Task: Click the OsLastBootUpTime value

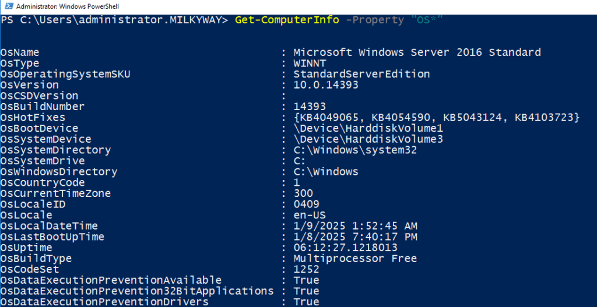Action: [355, 237]
